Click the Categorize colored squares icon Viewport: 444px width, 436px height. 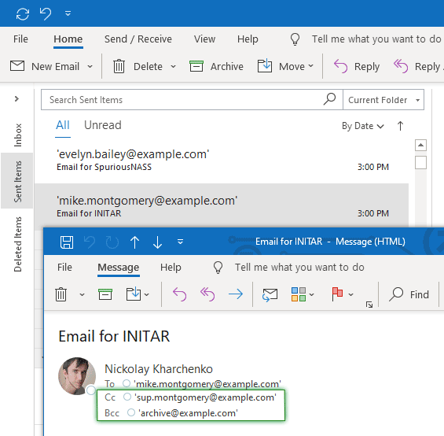(x=299, y=294)
